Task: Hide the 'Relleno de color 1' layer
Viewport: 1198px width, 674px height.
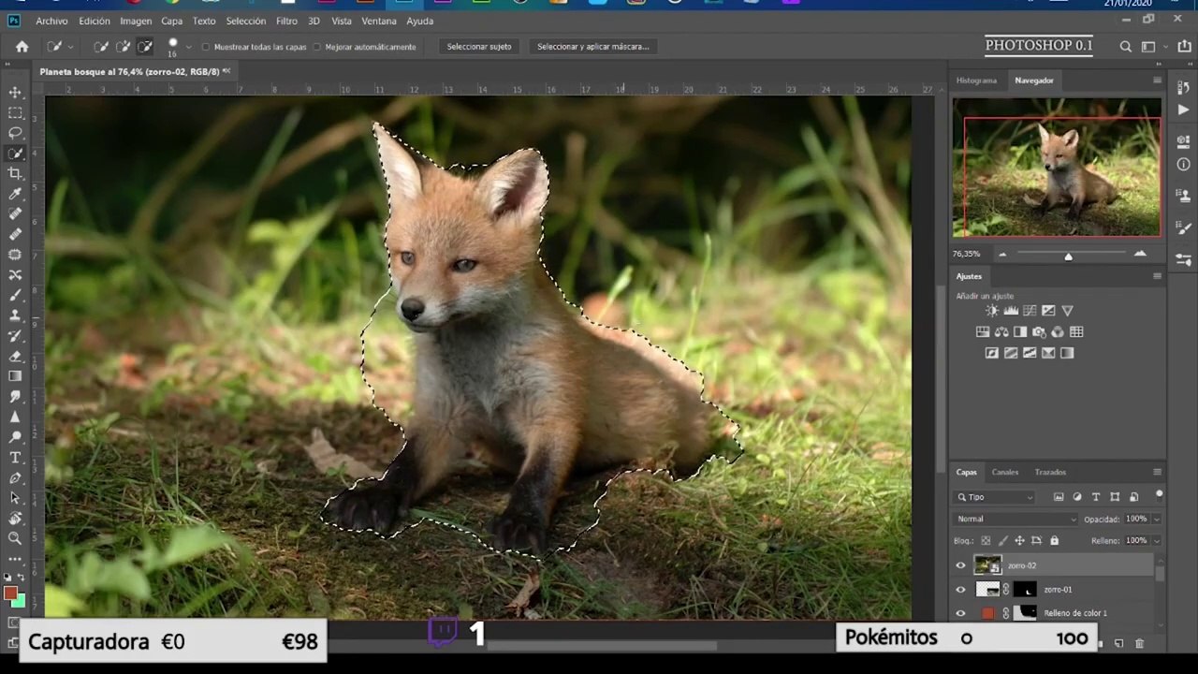Action: tap(960, 613)
